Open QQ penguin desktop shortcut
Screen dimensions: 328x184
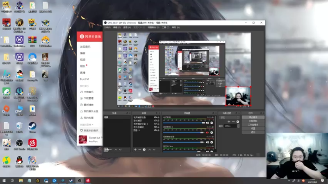click(x=19, y=162)
